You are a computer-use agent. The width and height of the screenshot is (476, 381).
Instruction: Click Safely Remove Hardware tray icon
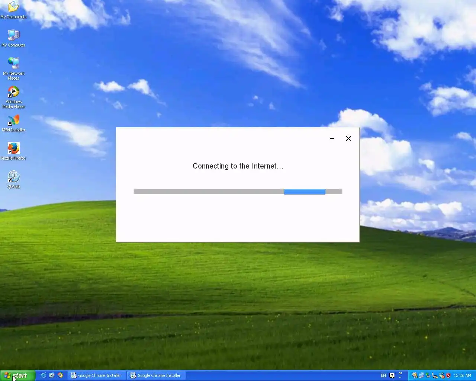coord(428,375)
